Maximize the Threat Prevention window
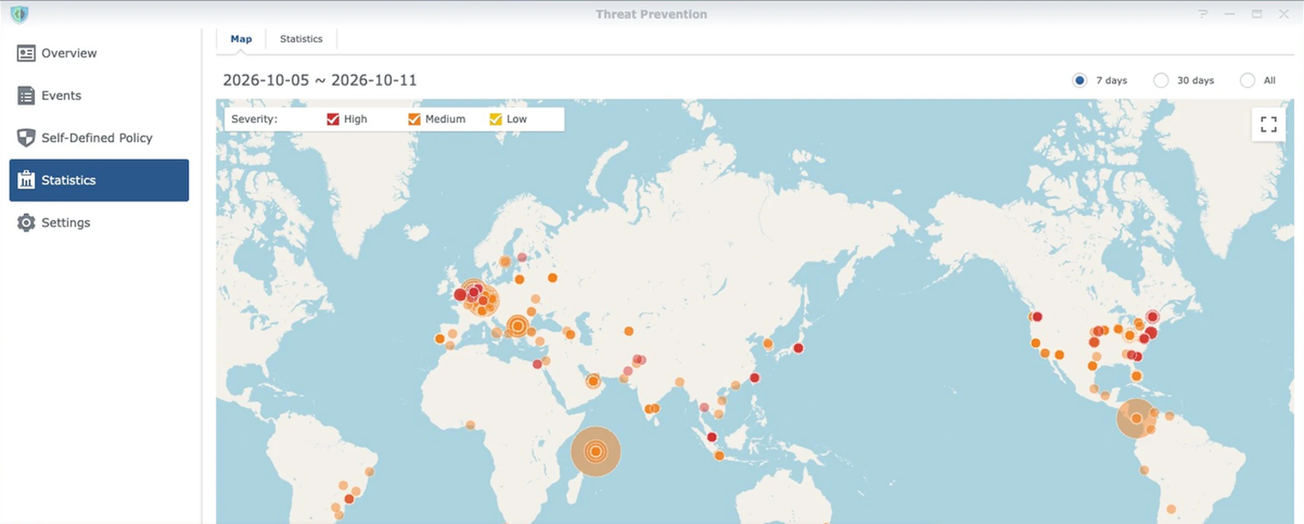Image resolution: width=1304 pixels, height=524 pixels. click(x=1257, y=14)
